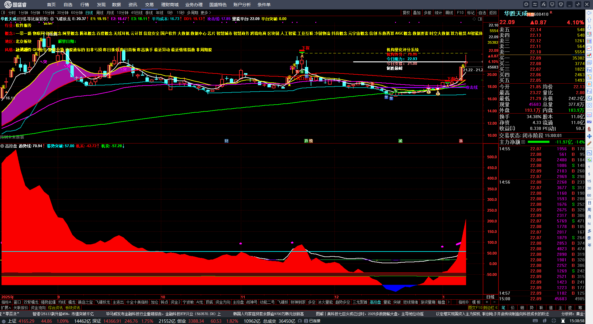Viewport: 593px width, 324px height.
Task: Open 模板 template selector
Action: 476,302
